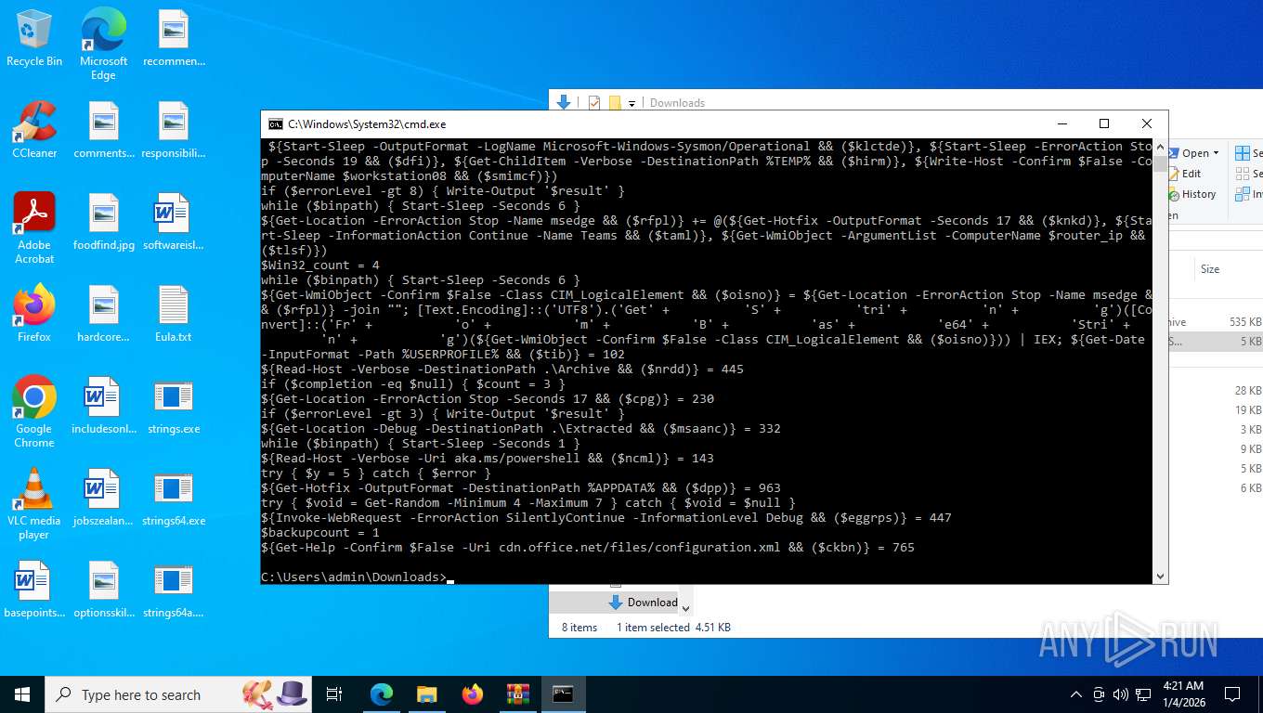The height and width of the screenshot is (713, 1263).
Task: Open Google Chrome desktop shortcut
Action: 34,412
